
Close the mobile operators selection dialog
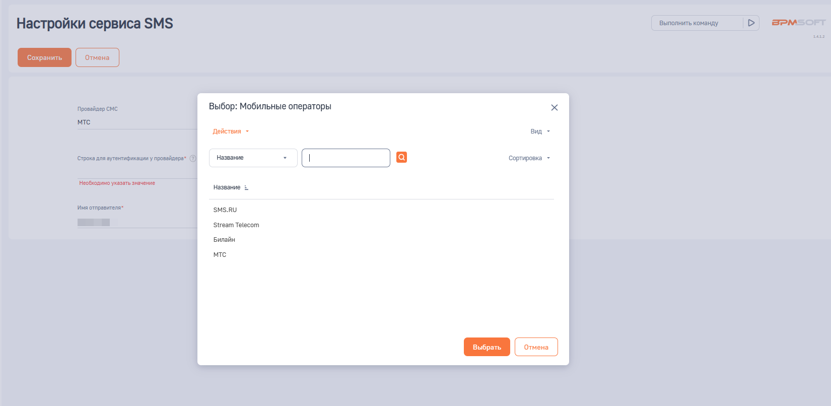(555, 107)
